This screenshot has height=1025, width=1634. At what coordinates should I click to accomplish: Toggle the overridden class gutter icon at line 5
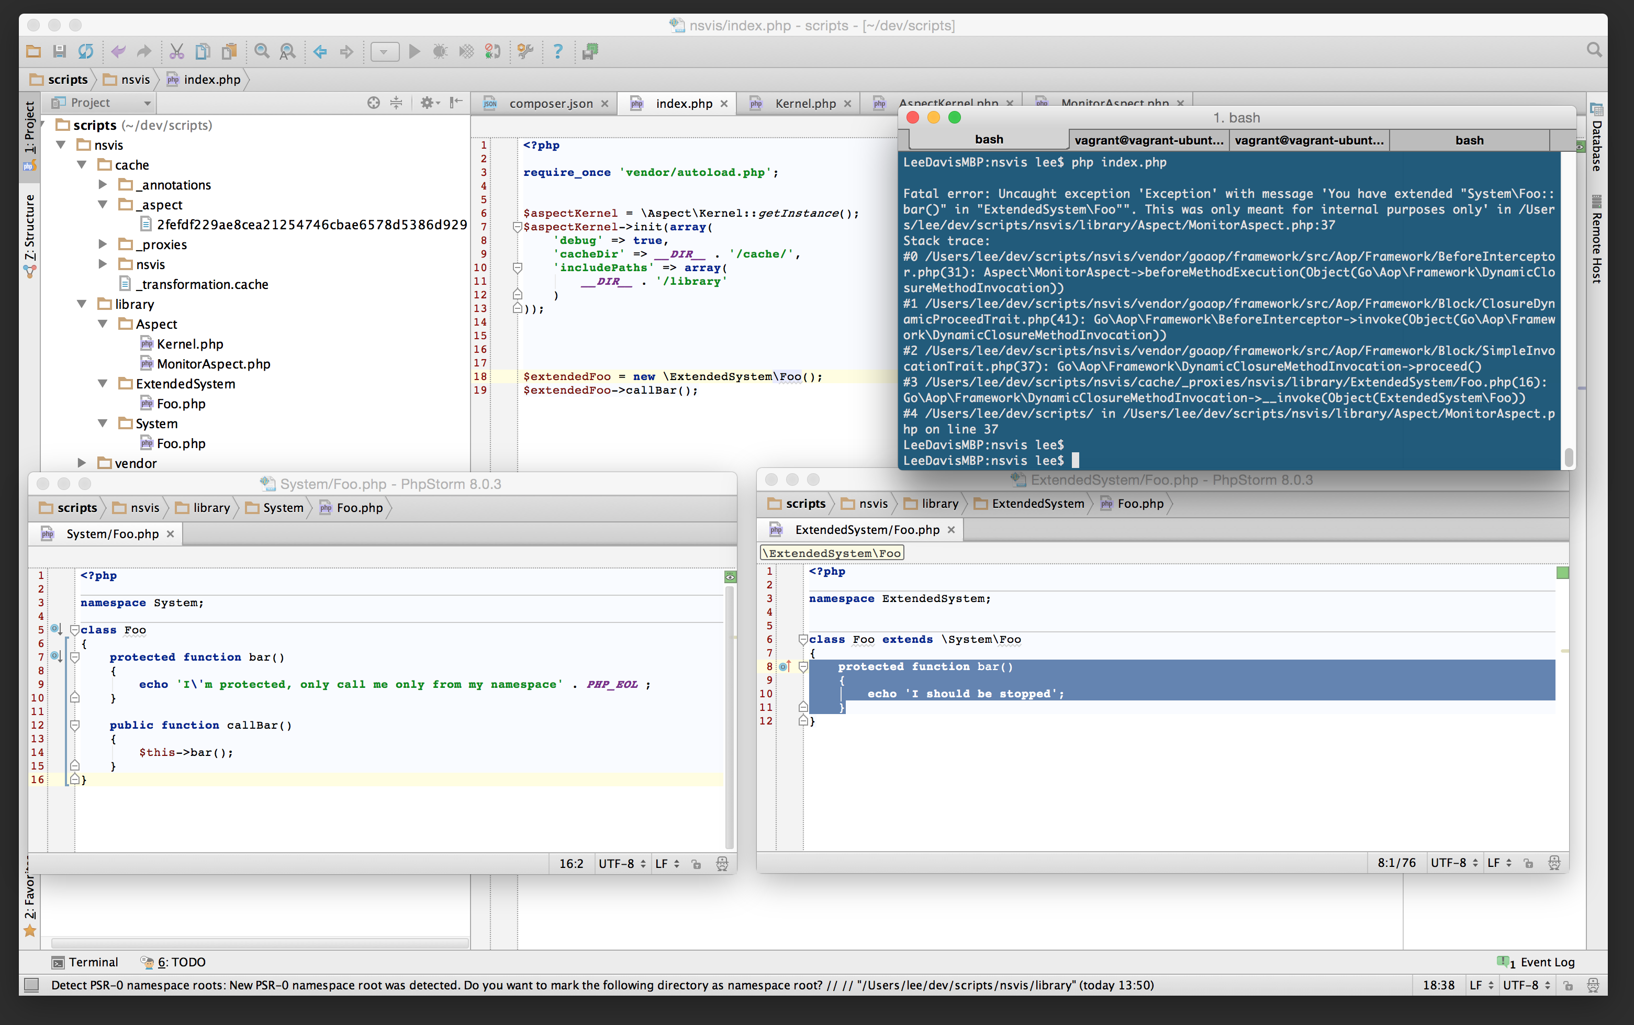click(x=56, y=630)
